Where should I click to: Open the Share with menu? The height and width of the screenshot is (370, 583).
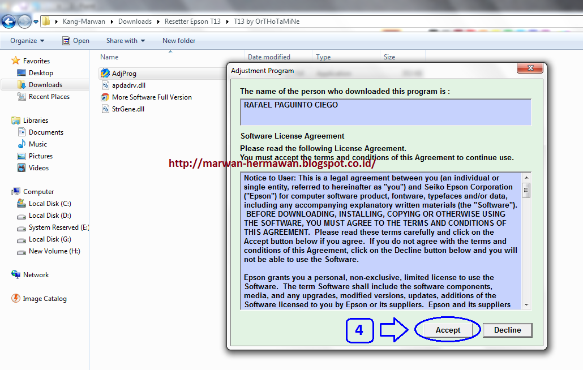point(126,41)
